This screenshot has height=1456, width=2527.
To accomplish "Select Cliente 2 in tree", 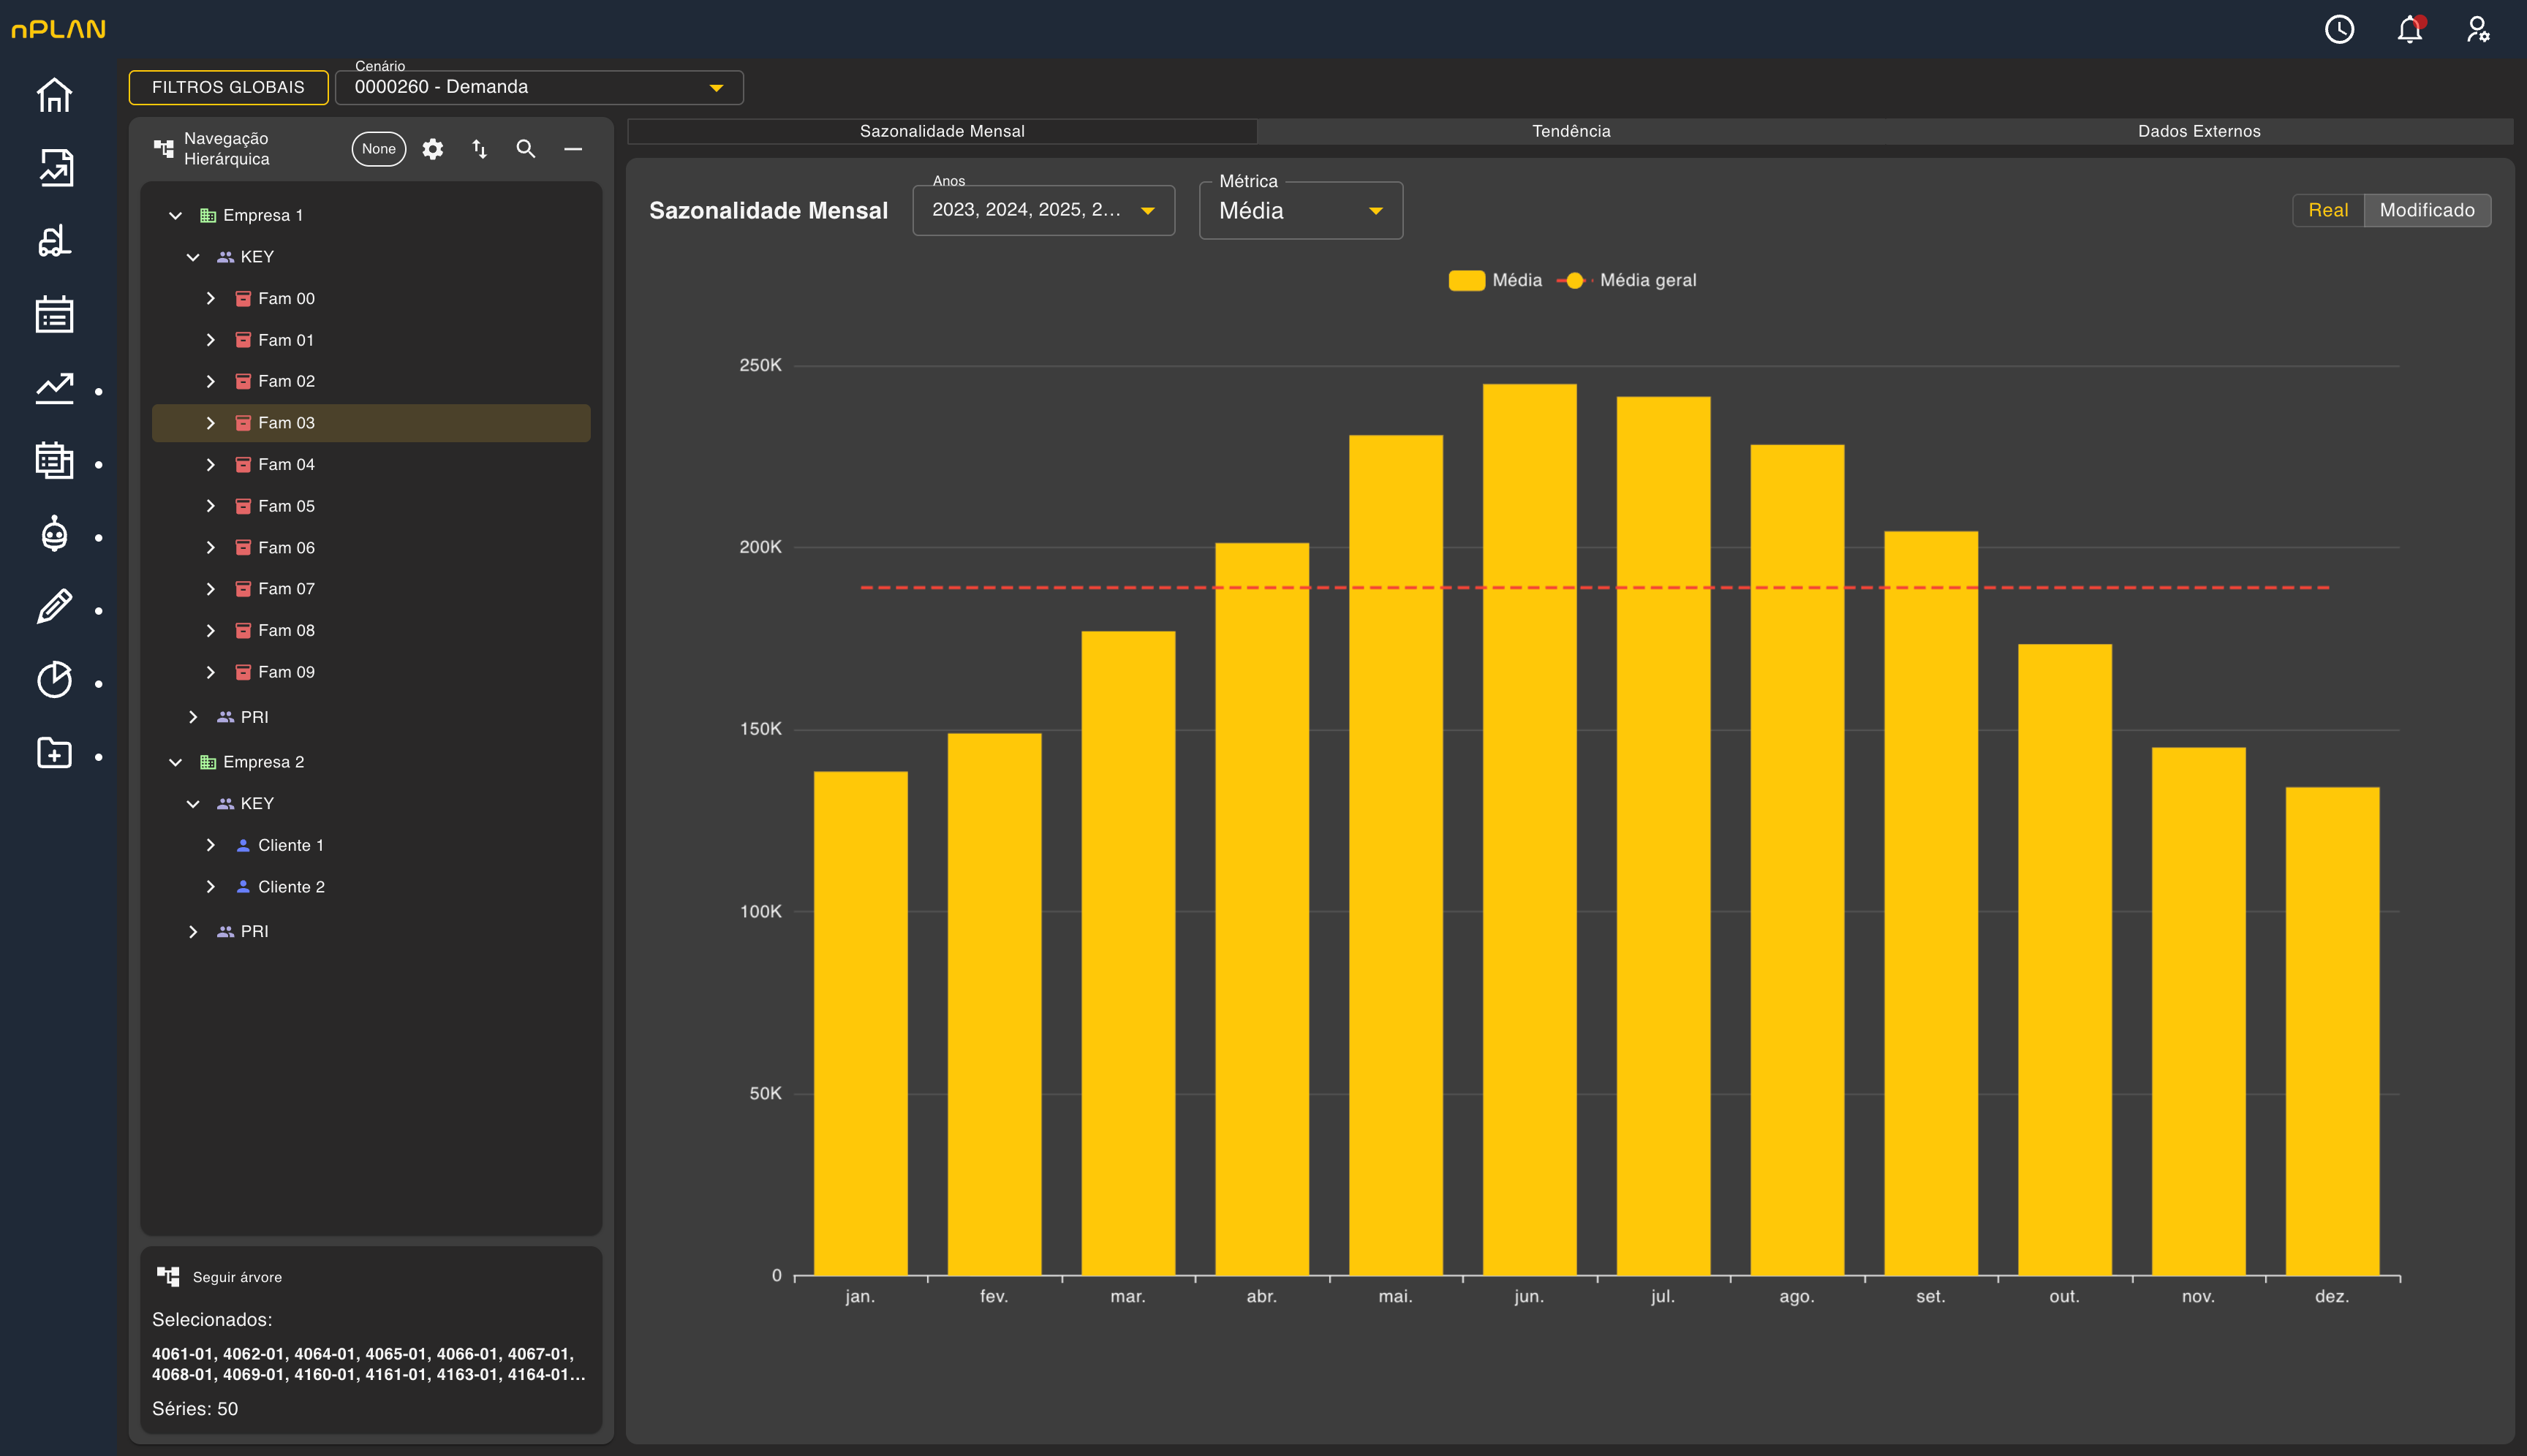I will coord(371,887).
